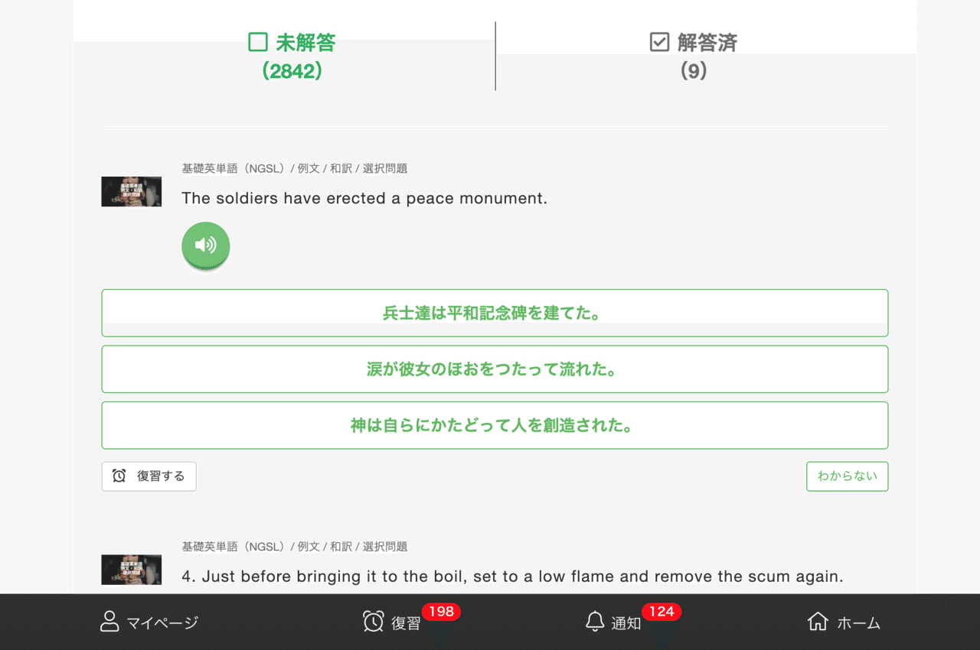Screen dimensions: 980x650
Task: Switch to the 未解答 (2842) tab
Action: click(x=292, y=54)
